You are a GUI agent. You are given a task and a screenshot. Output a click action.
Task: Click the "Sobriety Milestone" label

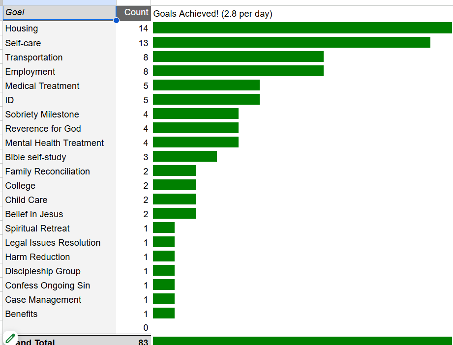(42, 114)
